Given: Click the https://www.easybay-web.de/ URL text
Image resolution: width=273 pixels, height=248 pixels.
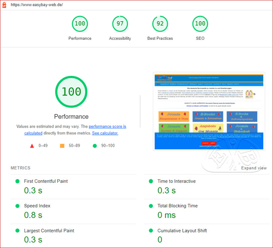Looking at the screenshot, I should [x=37, y=5].
